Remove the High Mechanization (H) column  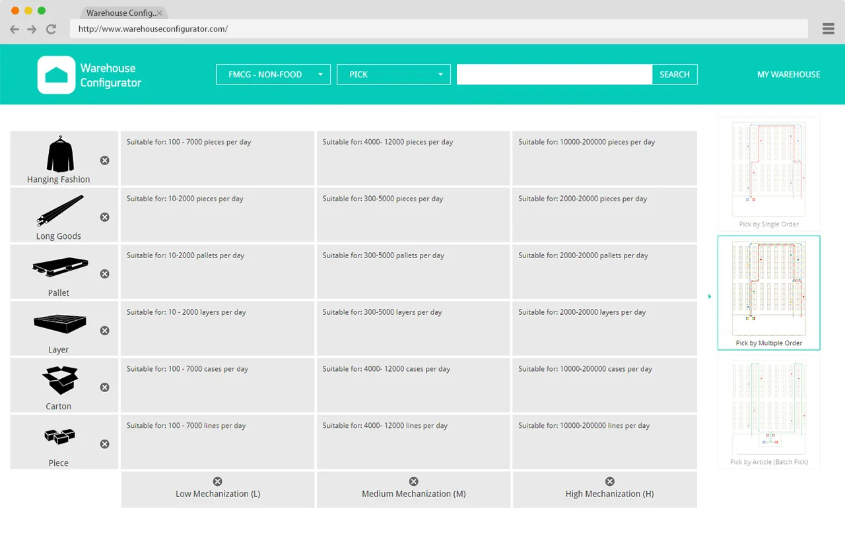point(610,482)
